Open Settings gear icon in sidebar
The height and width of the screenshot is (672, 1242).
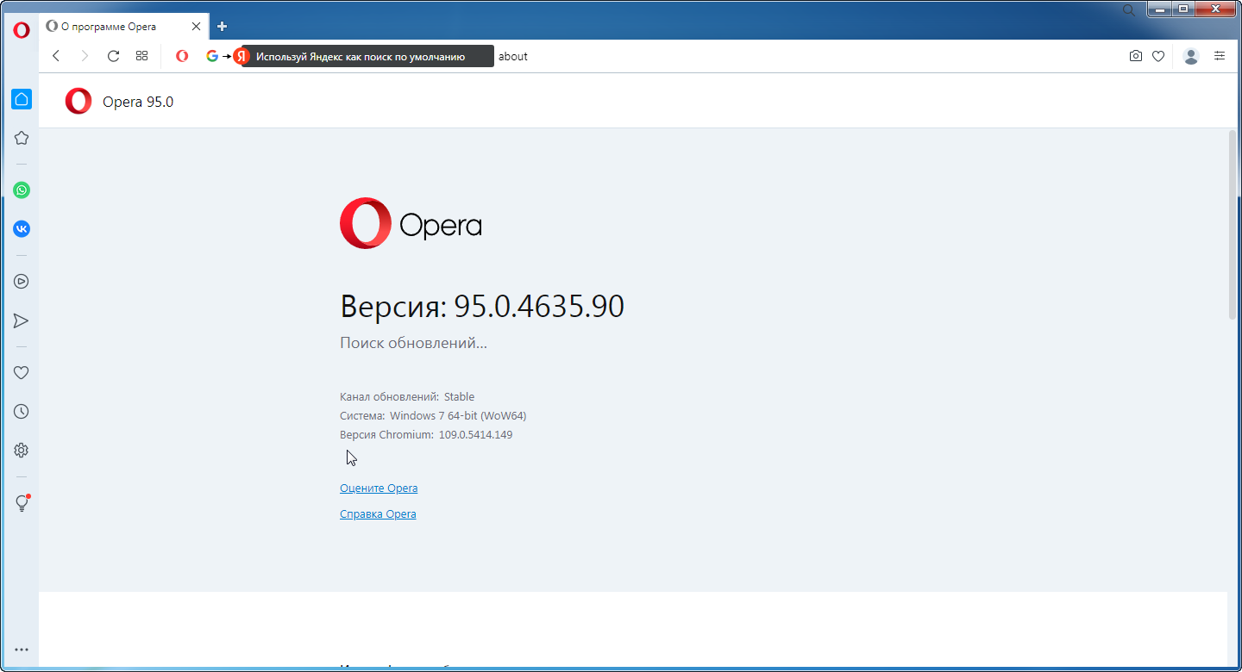coord(22,451)
